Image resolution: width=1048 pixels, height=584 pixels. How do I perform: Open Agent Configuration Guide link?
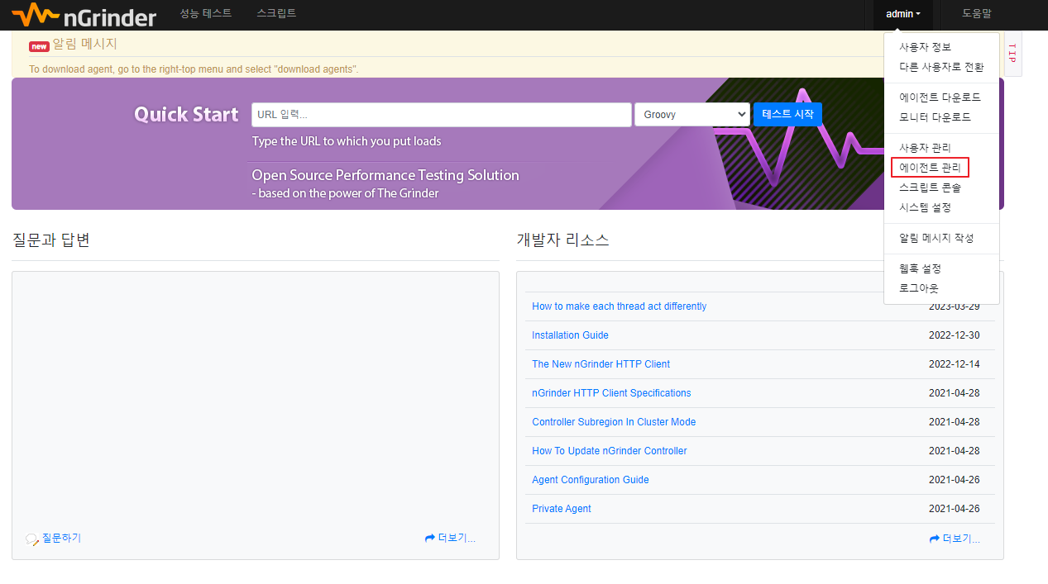590,480
